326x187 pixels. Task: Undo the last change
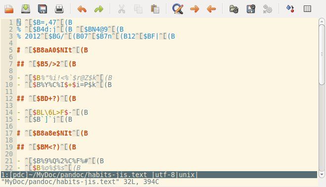(x=82, y=9)
